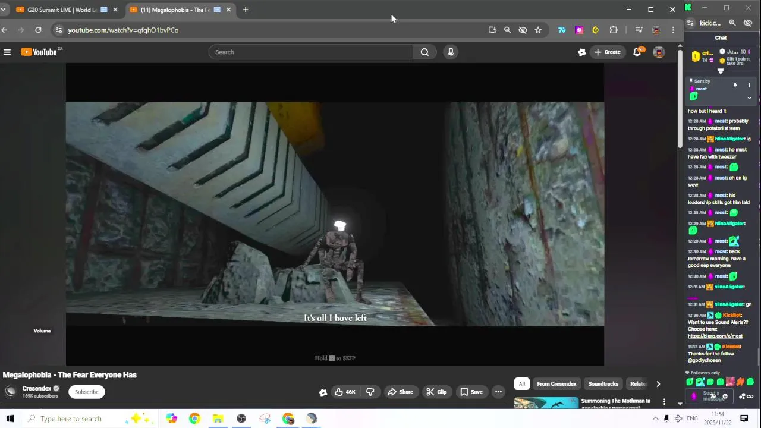The height and width of the screenshot is (428, 761).
Task: Open the Chrome extensions puzzle icon
Action: [x=614, y=30]
